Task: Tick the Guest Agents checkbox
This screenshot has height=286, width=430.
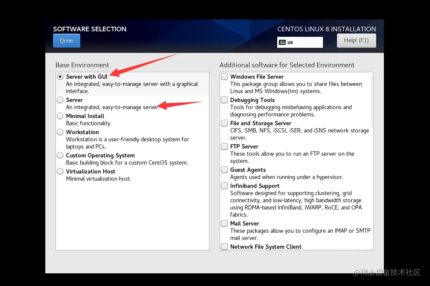Action: tap(224, 170)
